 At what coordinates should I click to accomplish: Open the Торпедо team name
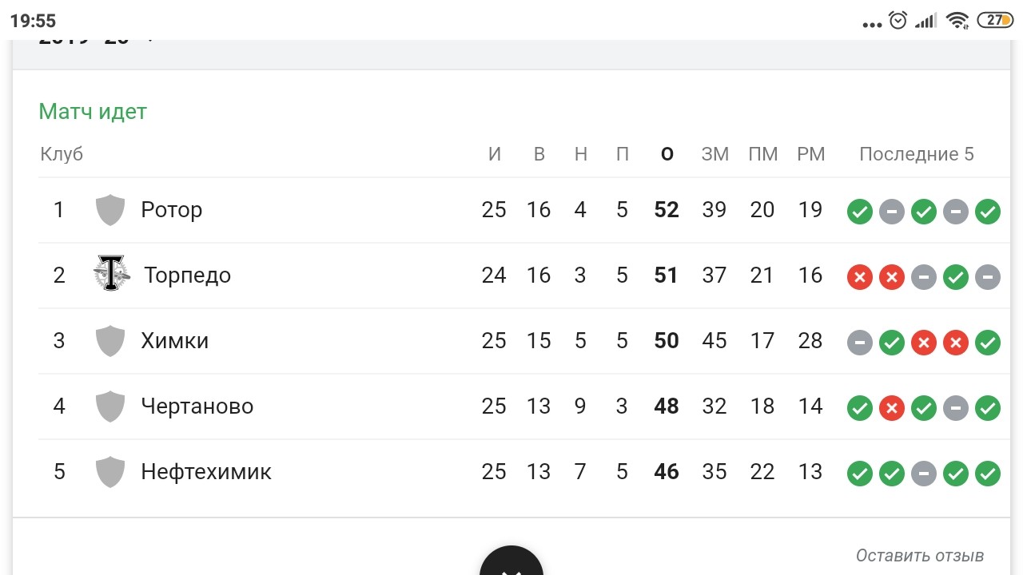(187, 276)
